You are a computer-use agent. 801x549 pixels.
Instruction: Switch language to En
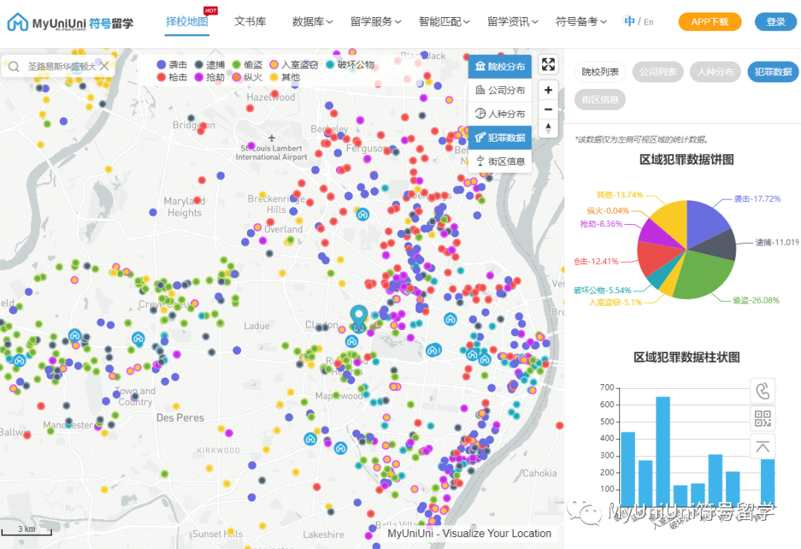(x=648, y=22)
